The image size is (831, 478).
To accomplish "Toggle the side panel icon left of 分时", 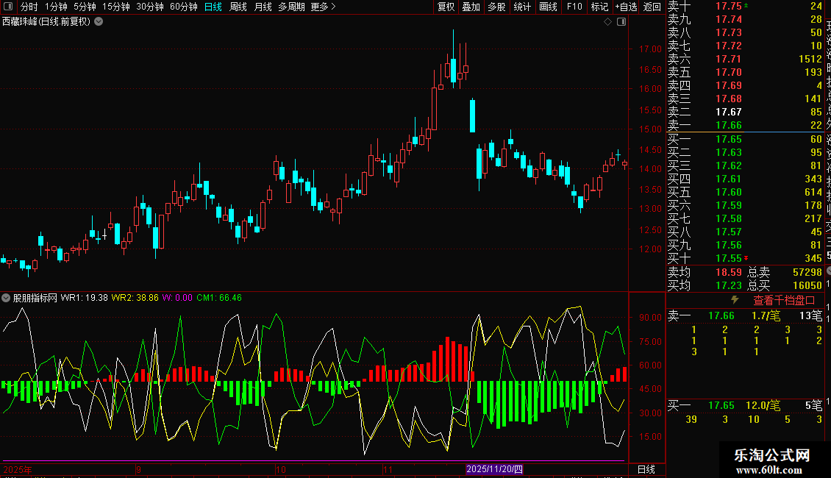I will point(8,7).
